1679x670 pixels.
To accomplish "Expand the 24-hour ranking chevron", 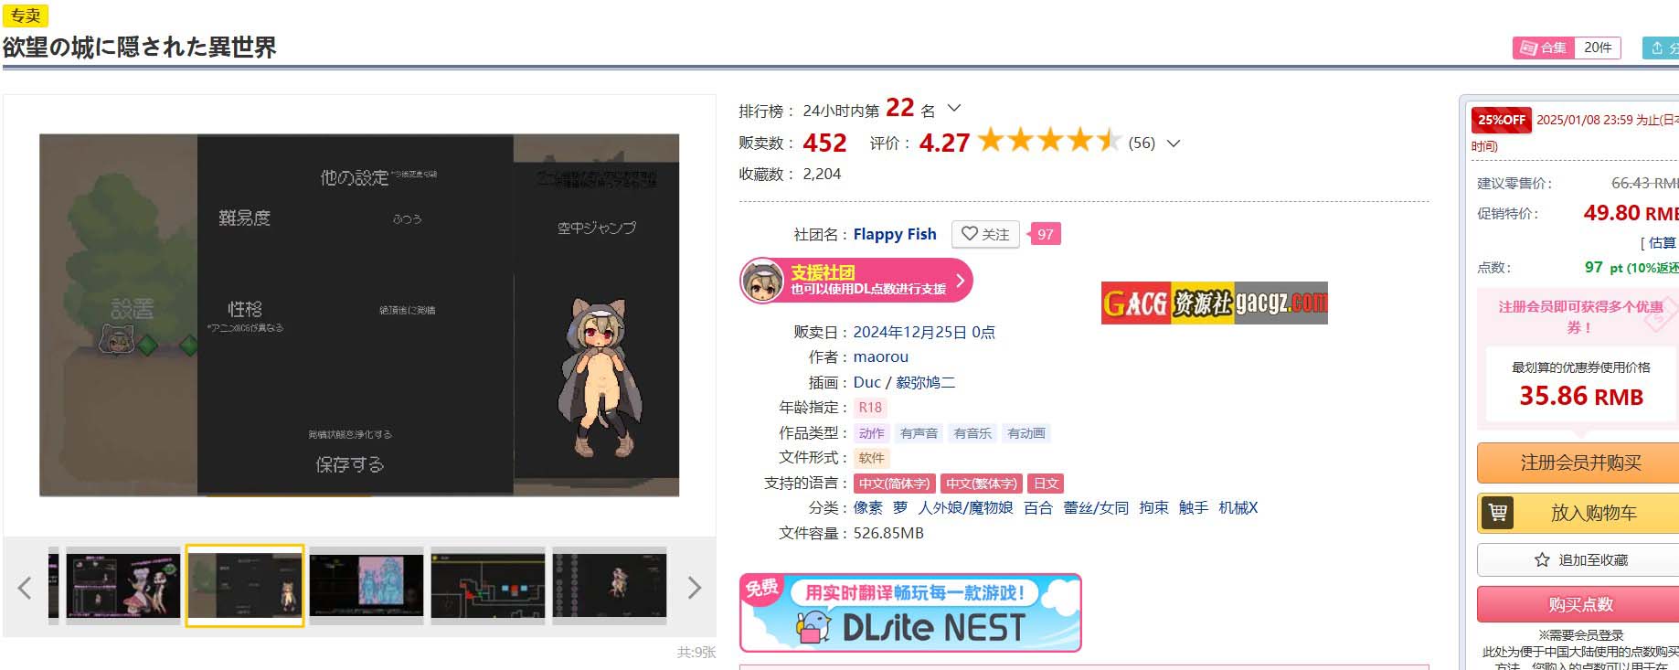I will [x=954, y=108].
